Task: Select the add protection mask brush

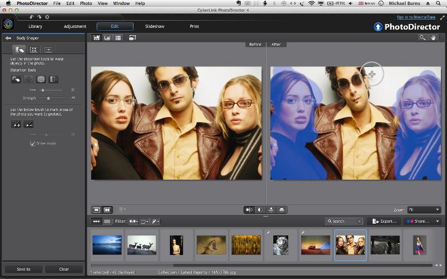Action: coord(16,124)
